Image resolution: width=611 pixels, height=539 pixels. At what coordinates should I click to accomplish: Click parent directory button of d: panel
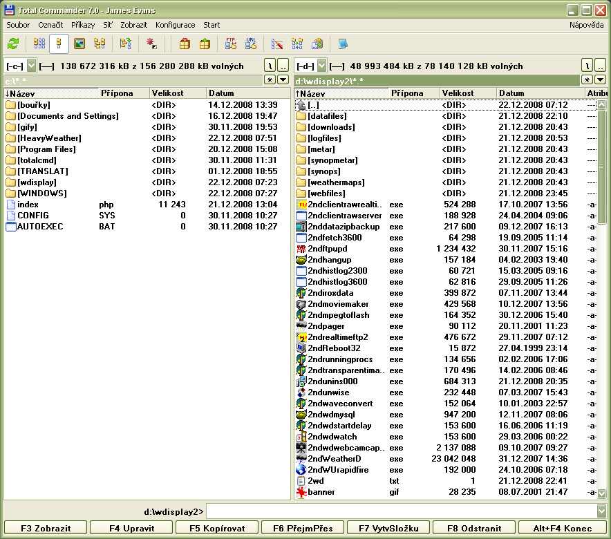pos(601,66)
